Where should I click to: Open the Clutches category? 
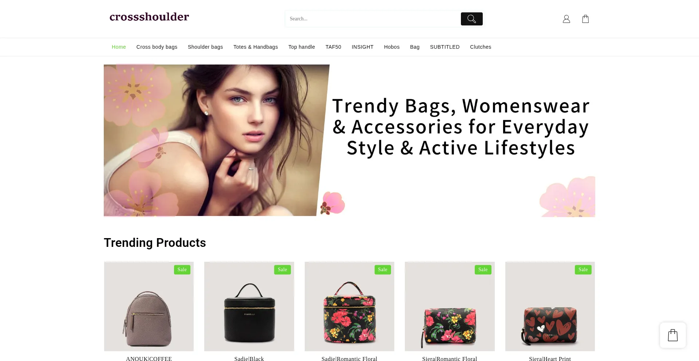[x=481, y=47]
